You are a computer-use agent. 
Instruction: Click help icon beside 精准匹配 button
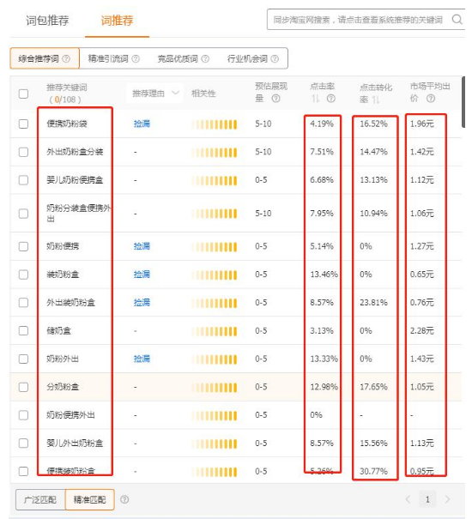124,499
